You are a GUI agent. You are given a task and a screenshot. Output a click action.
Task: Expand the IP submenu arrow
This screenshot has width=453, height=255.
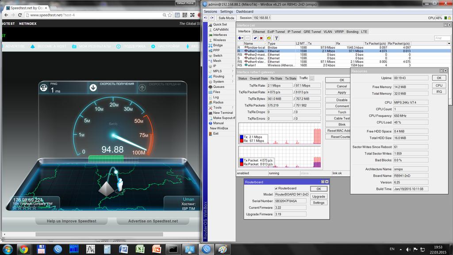[233, 66]
